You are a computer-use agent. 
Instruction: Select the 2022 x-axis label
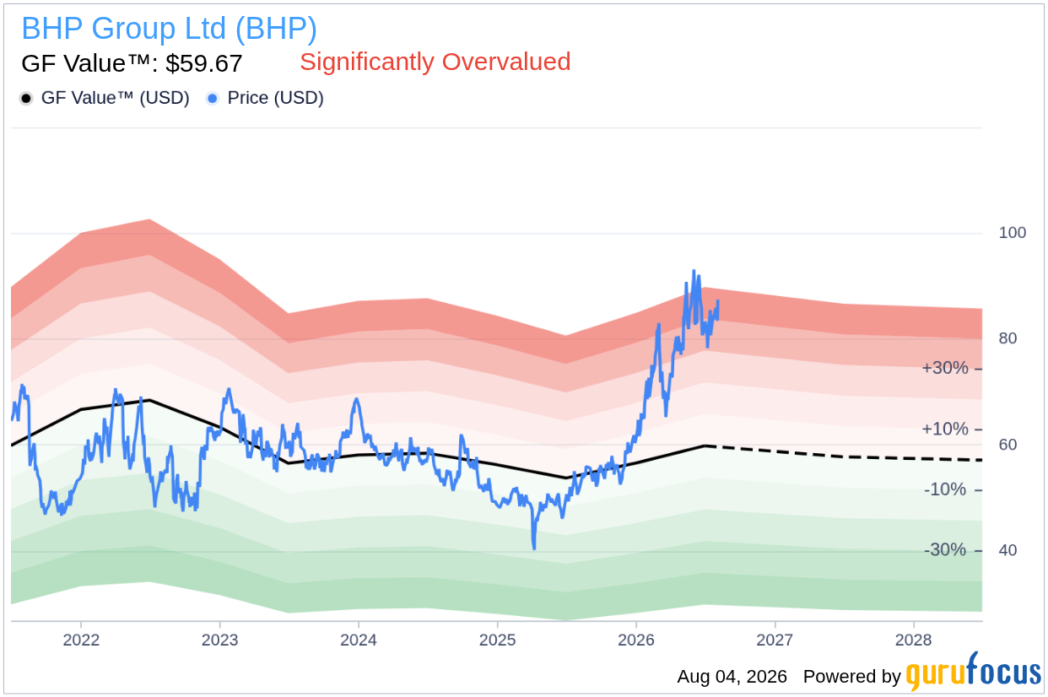[x=81, y=640]
